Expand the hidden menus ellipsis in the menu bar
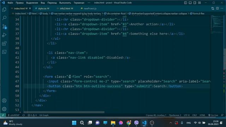Viewport: 226px width, 127px height. tap(89, 3)
